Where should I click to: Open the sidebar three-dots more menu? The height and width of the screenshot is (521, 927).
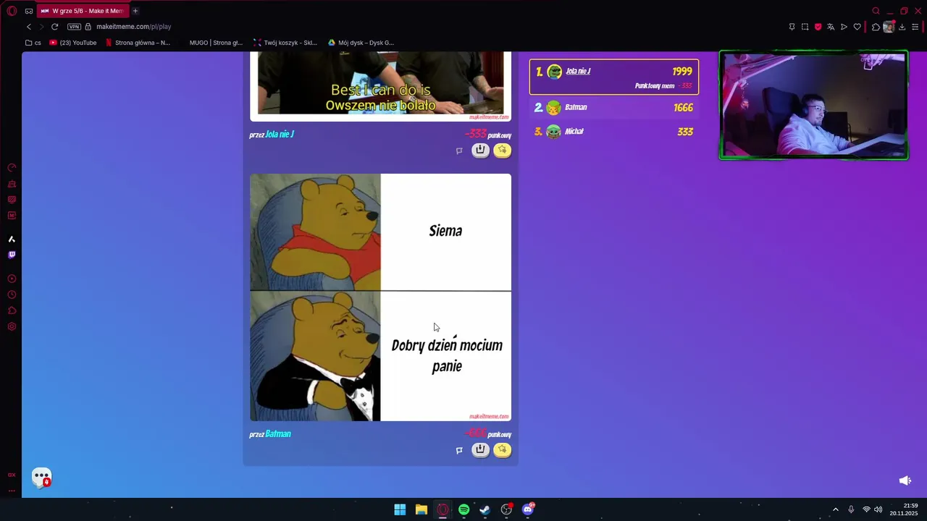tap(12, 491)
